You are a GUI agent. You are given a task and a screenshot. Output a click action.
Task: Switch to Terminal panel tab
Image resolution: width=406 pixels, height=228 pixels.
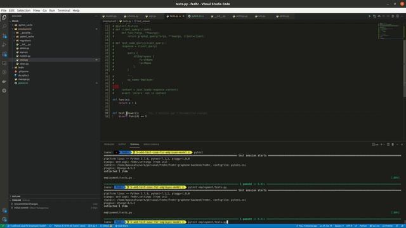pyautogui.click(x=134, y=144)
